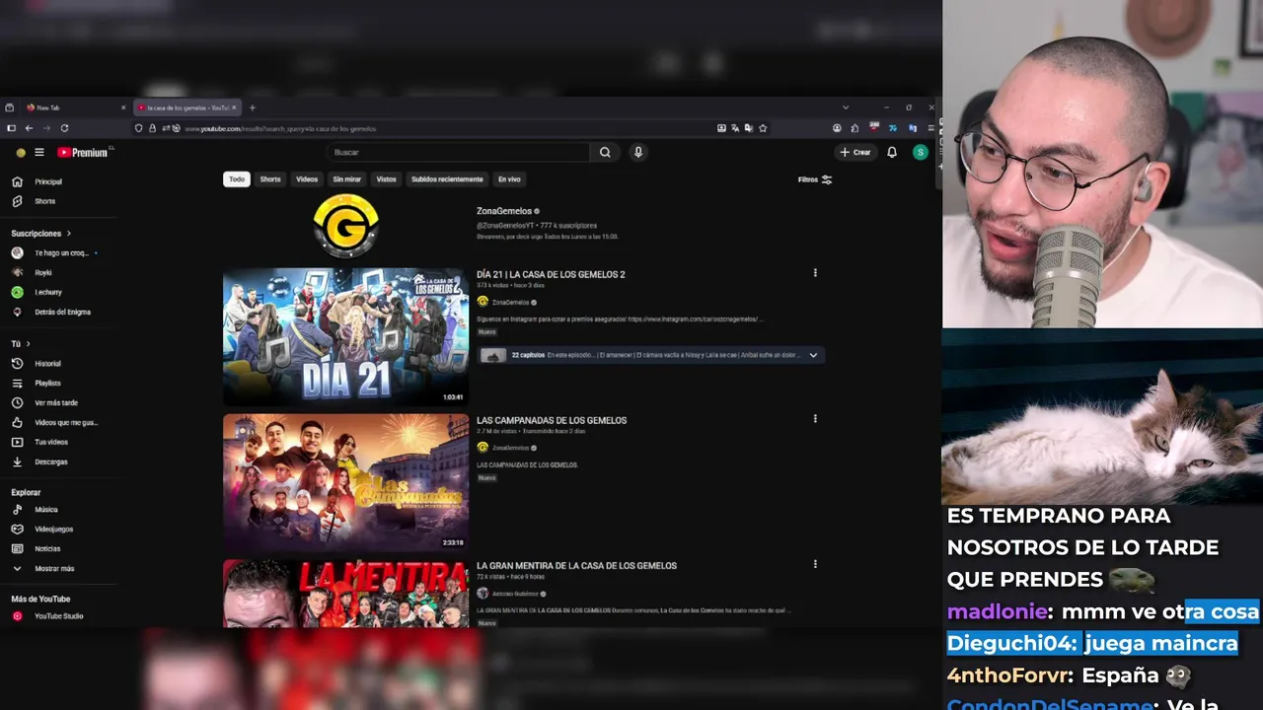Open Filtros search filters
The width and height of the screenshot is (1263, 710).
(815, 179)
